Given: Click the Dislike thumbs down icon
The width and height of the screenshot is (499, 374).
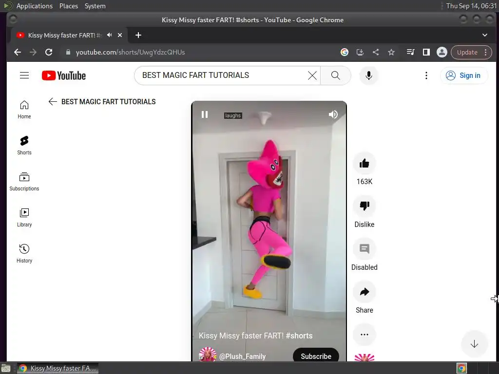Looking at the screenshot, I should tap(365, 206).
